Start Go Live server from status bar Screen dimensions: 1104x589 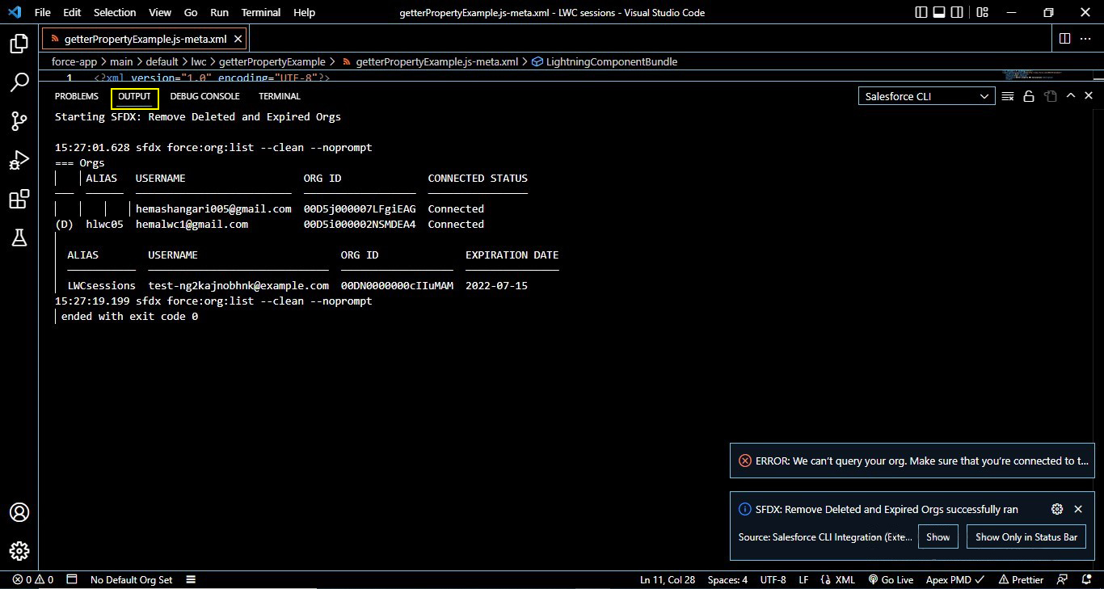pyautogui.click(x=891, y=580)
